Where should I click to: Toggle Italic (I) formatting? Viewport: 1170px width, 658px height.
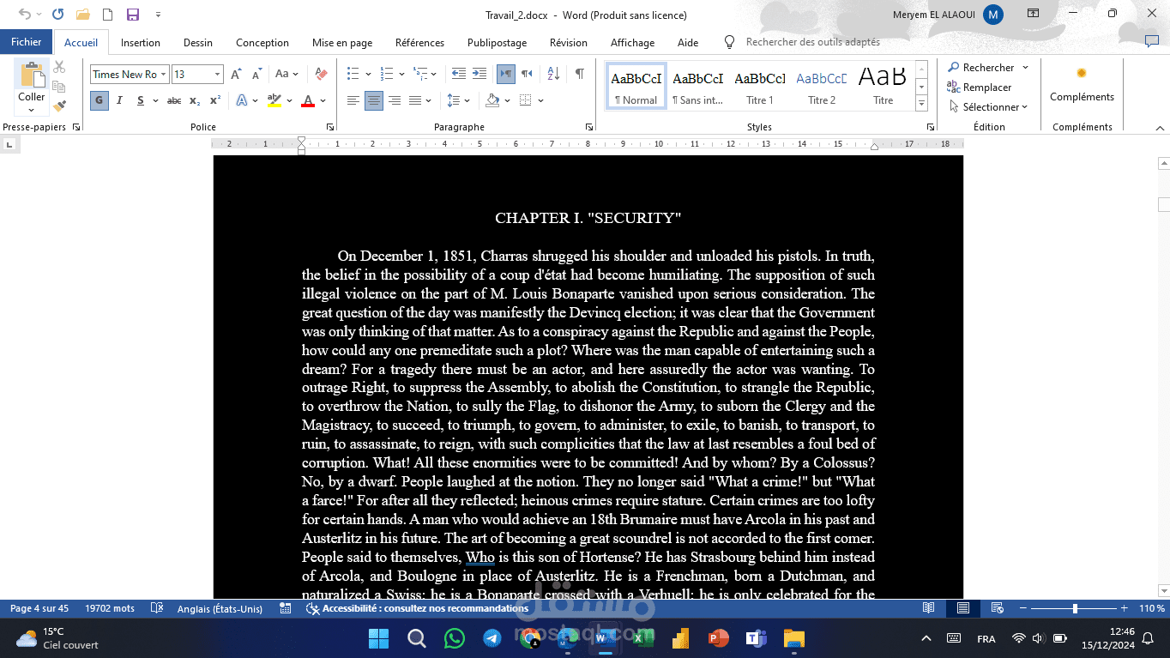click(119, 100)
